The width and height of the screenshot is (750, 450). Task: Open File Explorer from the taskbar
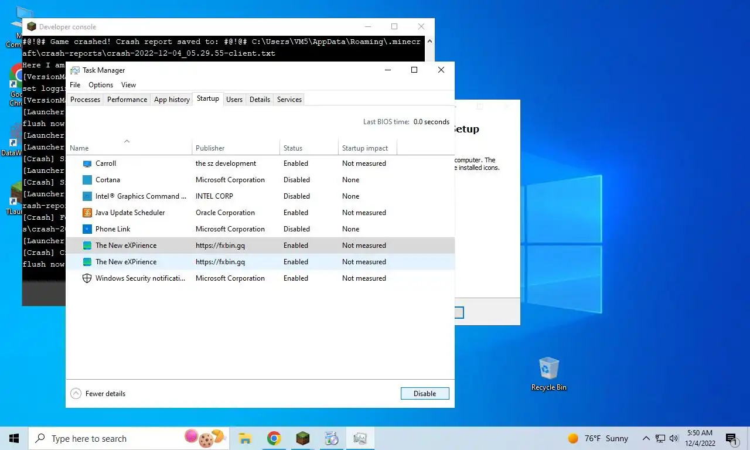tap(245, 438)
